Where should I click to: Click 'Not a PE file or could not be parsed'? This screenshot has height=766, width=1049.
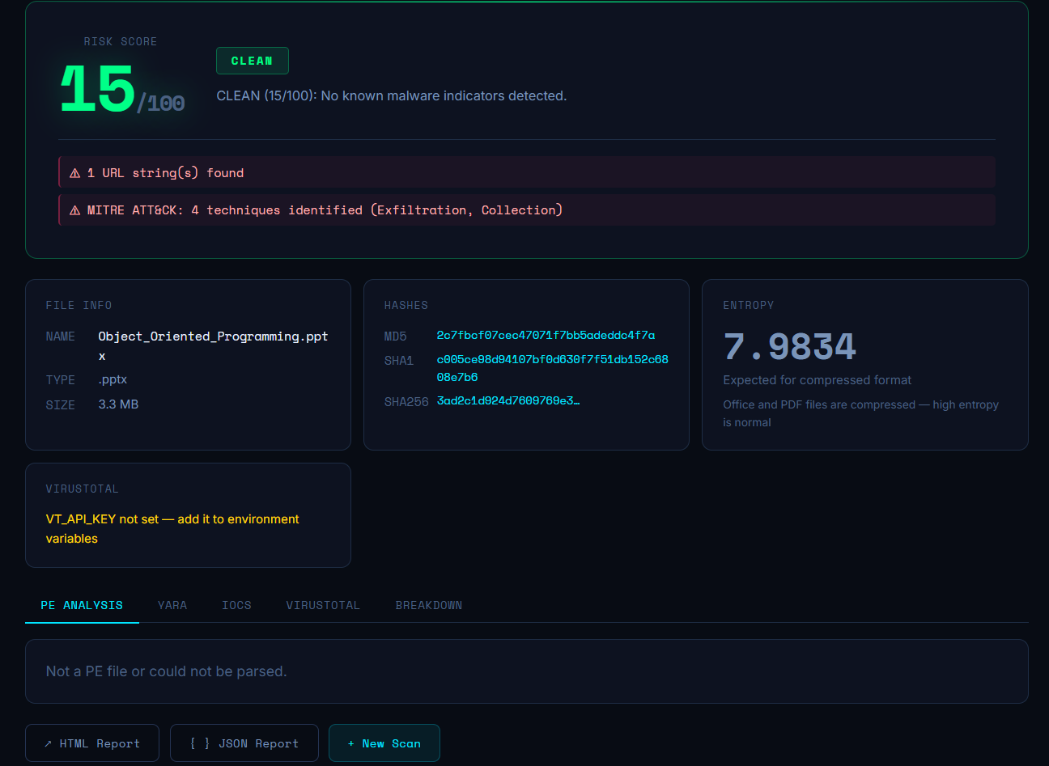pyautogui.click(x=166, y=671)
